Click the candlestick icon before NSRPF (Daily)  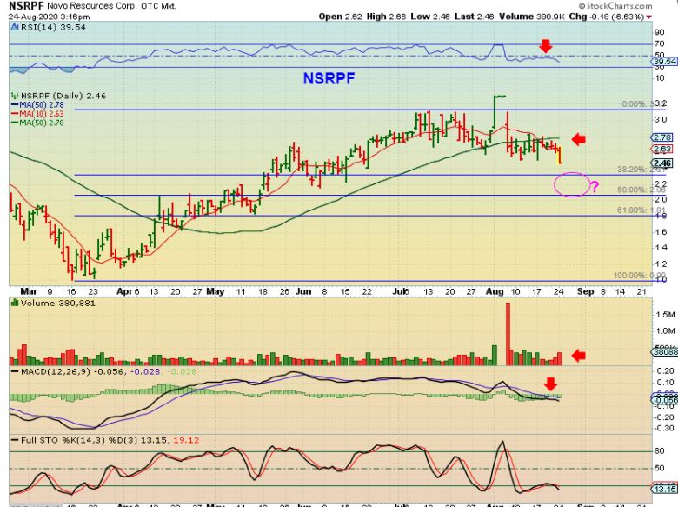click(x=15, y=96)
